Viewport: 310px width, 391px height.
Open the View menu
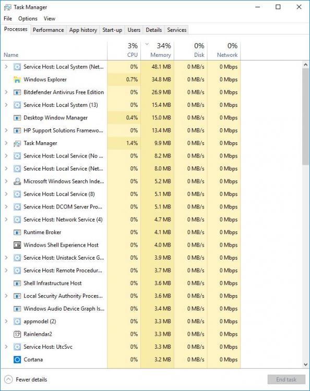pyautogui.click(x=49, y=19)
